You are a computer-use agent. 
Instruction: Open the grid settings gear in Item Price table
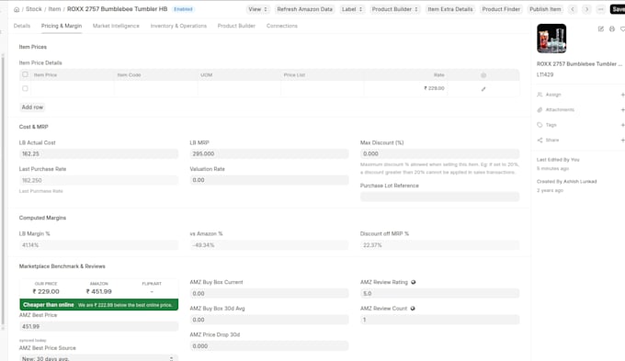(x=483, y=75)
